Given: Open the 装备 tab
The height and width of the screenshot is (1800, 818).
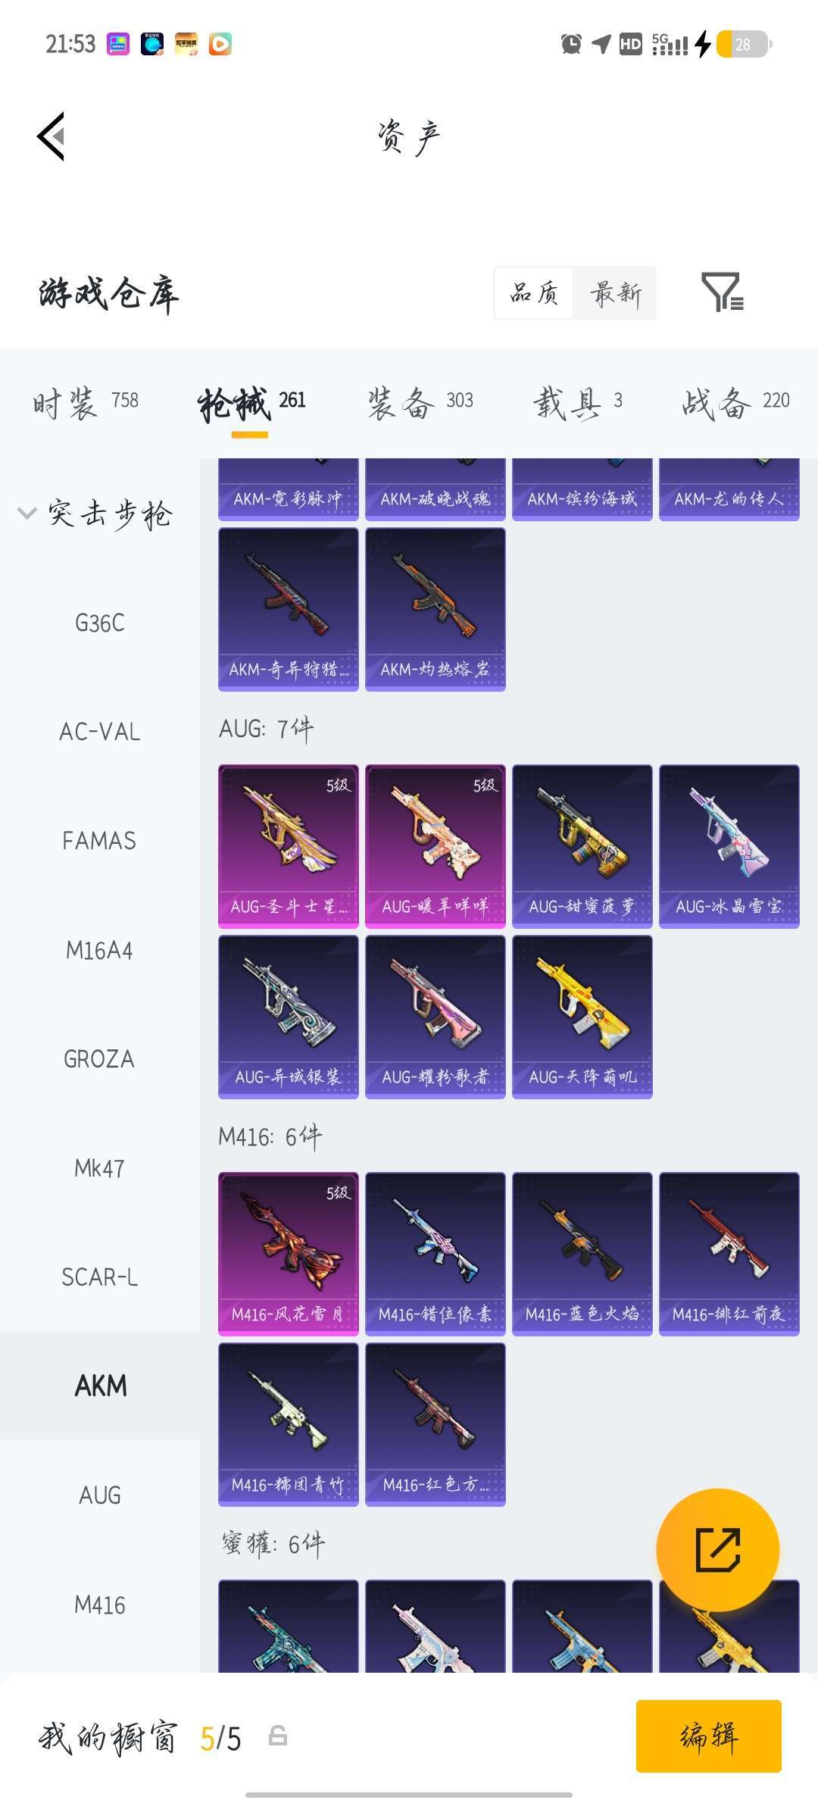Looking at the screenshot, I should tap(420, 402).
